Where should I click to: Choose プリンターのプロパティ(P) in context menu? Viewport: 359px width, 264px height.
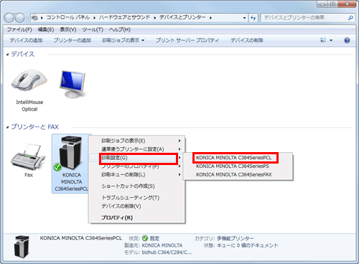click(137, 166)
